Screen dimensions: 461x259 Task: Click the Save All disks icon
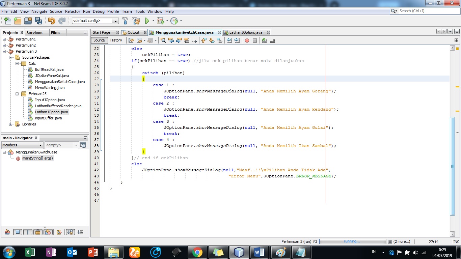click(x=38, y=21)
